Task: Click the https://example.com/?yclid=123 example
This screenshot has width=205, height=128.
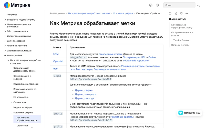Action: (x=91, y=79)
